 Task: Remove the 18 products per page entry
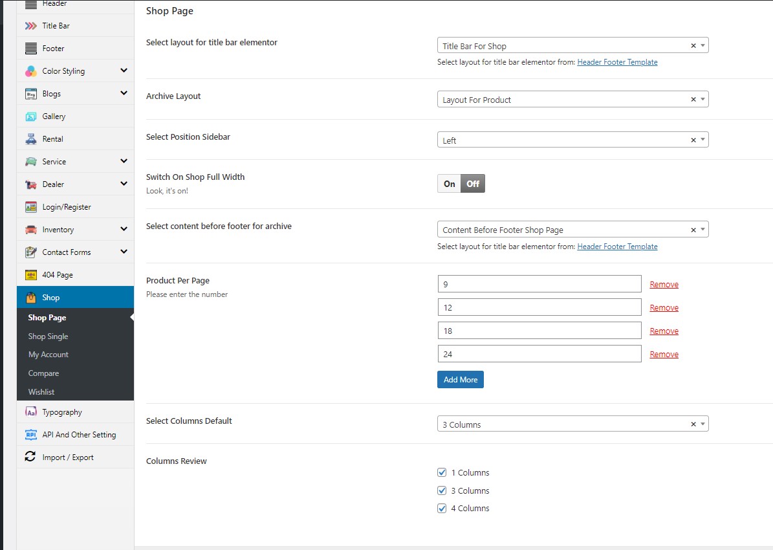[664, 331]
